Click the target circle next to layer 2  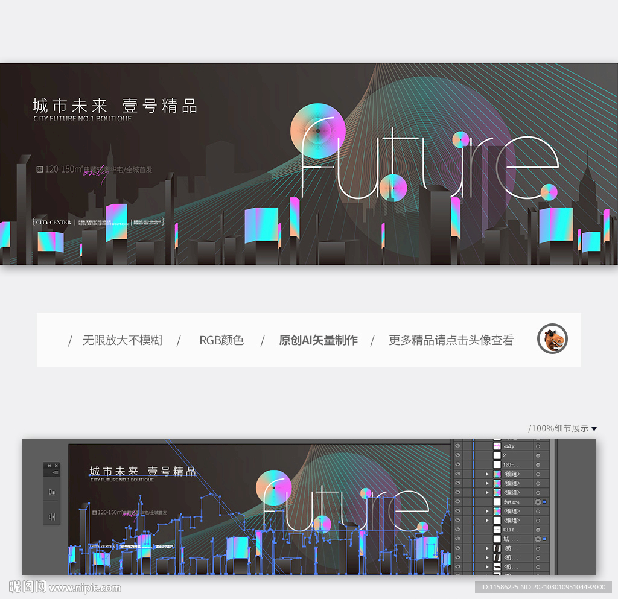pyautogui.click(x=538, y=455)
